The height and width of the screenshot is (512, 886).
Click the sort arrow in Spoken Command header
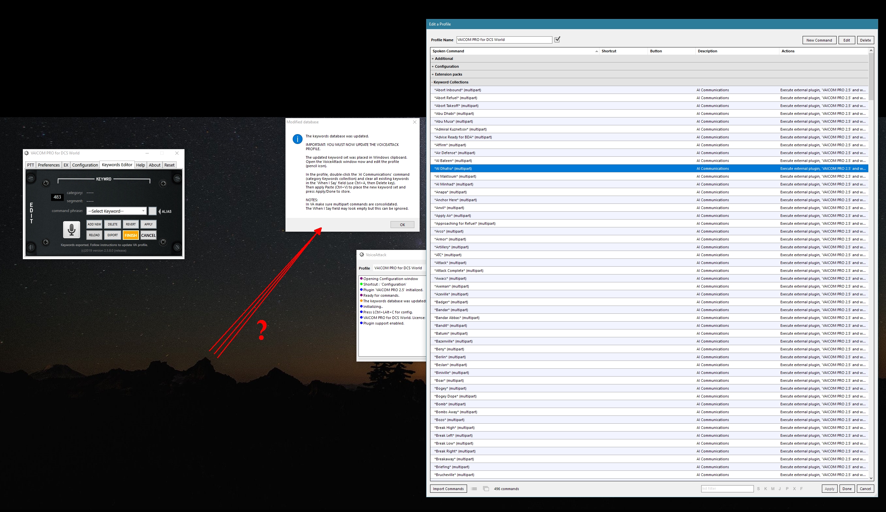pyautogui.click(x=597, y=51)
